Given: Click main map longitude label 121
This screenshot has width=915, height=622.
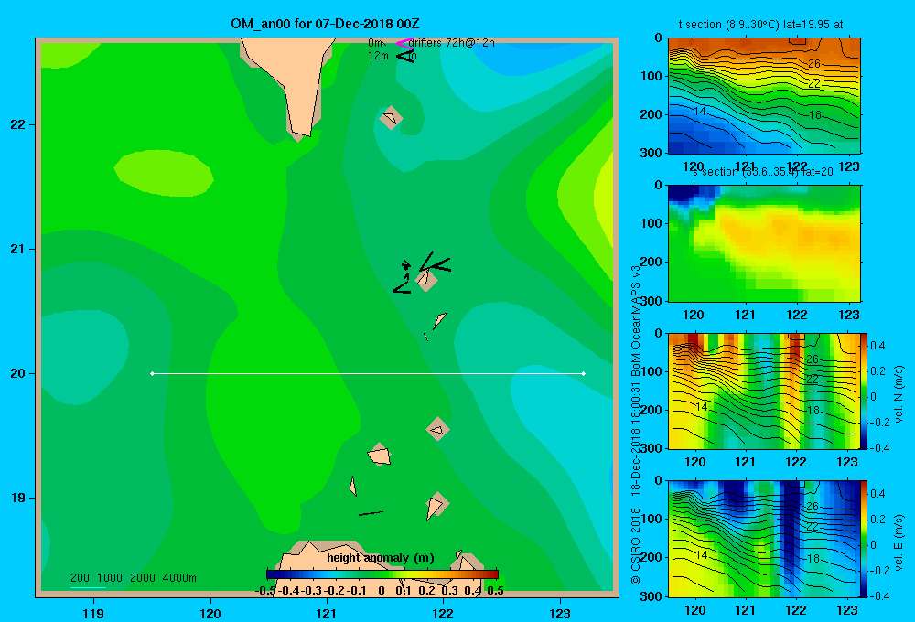Looking at the screenshot, I should (327, 613).
